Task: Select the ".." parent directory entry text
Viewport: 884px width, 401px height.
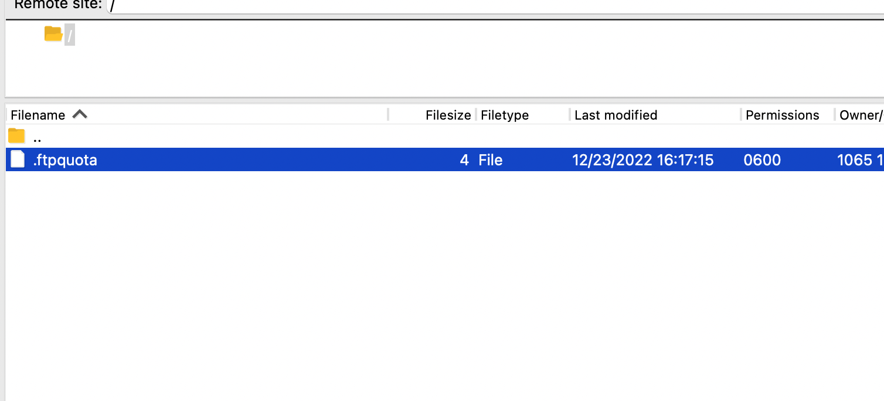Action: point(38,139)
